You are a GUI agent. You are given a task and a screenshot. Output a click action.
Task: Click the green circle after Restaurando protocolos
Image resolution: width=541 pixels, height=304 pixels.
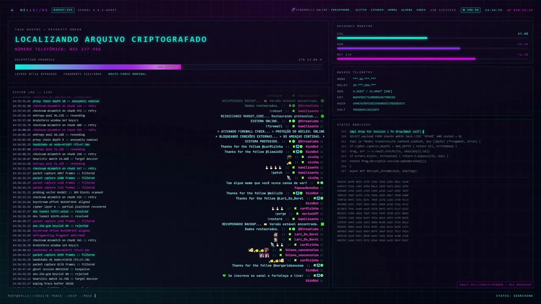322,116
